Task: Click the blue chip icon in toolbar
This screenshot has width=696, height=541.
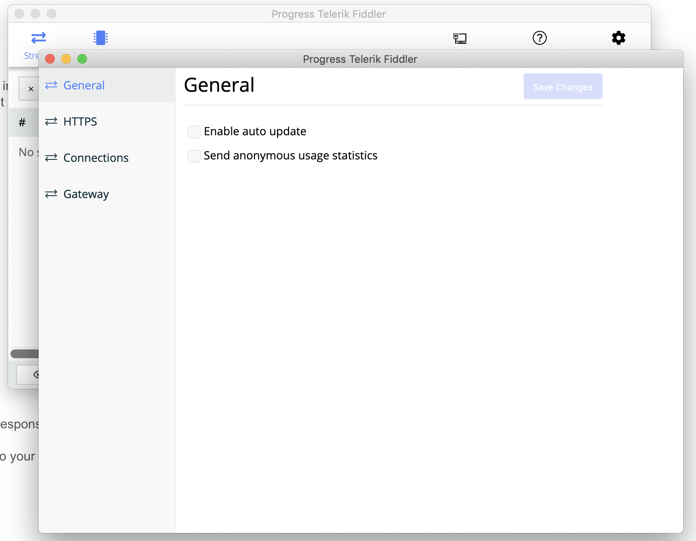Action: pyautogui.click(x=100, y=38)
